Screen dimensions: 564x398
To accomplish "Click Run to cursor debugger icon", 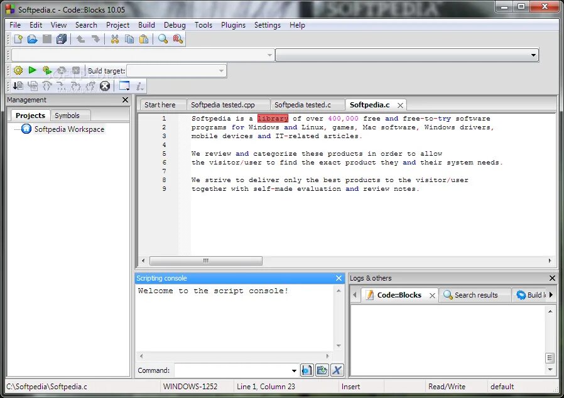I will [33, 86].
